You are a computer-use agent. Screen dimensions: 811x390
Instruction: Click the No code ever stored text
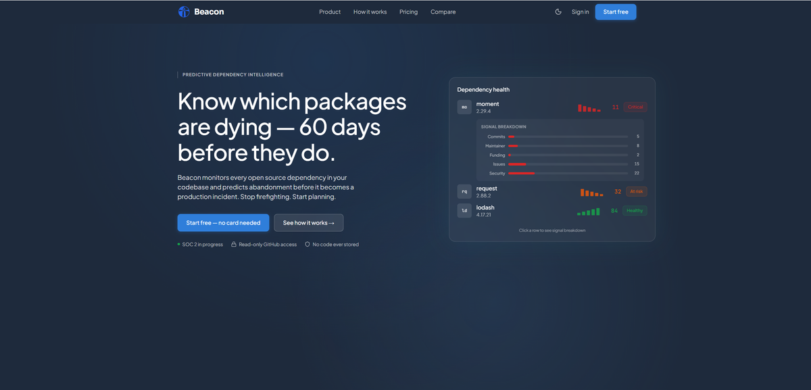(x=336, y=245)
